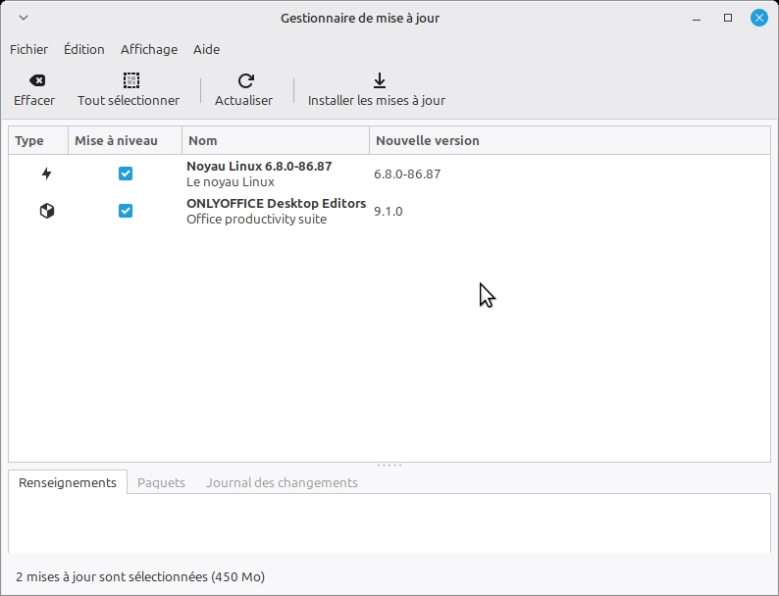Uncheck the Noyau Linux update checkbox
This screenshot has width=779, height=596.
pos(126,174)
